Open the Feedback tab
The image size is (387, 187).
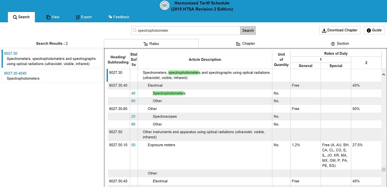pos(119,17)
